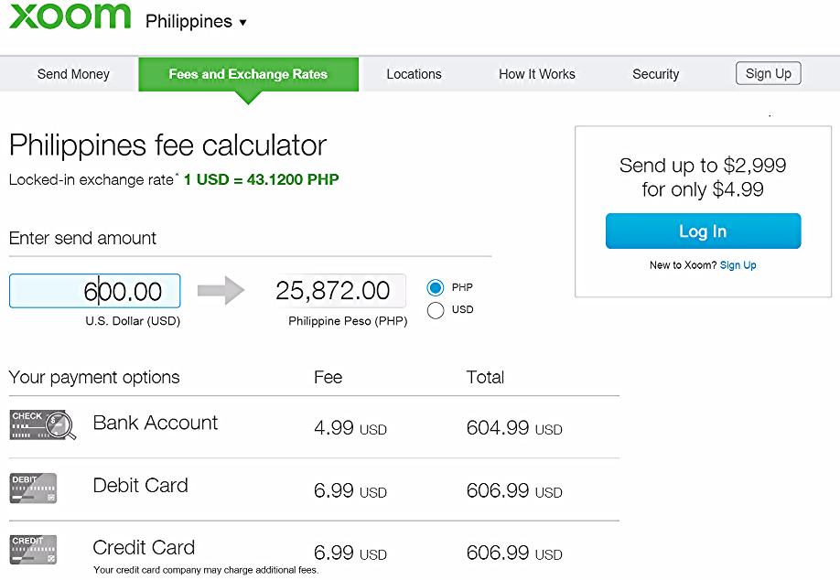Open the How It Works tab
This screenshot has height=580, width=840.
click(x=537, y=74)
